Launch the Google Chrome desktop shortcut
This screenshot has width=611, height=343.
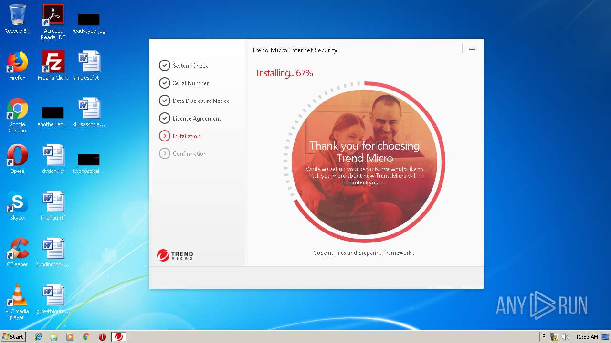(17, 115)
